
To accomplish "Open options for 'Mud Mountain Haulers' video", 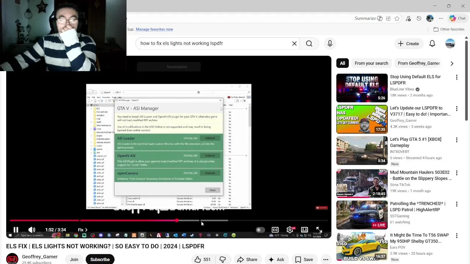I will [x=457, y=173].
